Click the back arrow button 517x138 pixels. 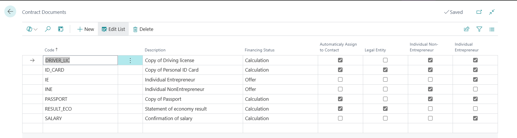(x=10, y=12)
